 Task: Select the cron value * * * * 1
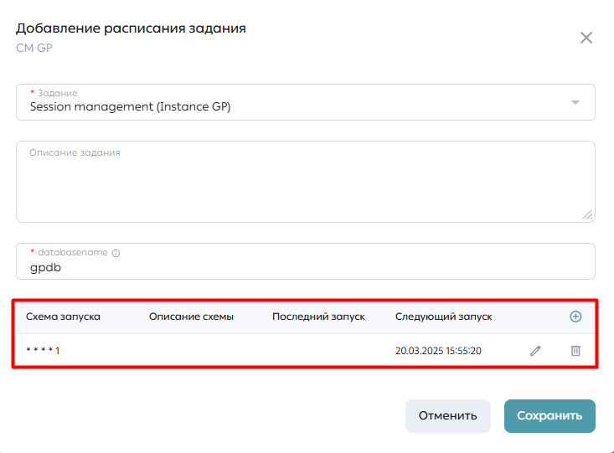pos(43,350)
